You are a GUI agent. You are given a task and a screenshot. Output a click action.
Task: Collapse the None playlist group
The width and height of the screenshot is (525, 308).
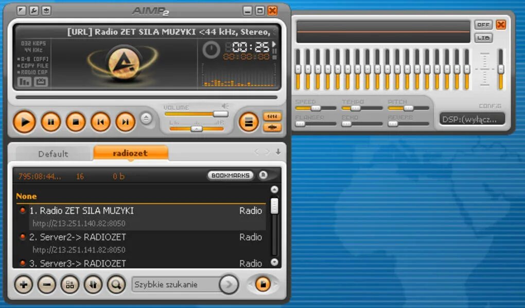(26, 196)
